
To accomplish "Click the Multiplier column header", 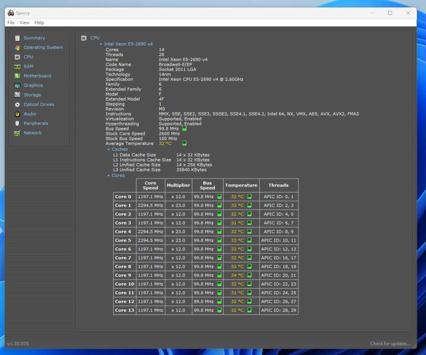I will [178, 186].
